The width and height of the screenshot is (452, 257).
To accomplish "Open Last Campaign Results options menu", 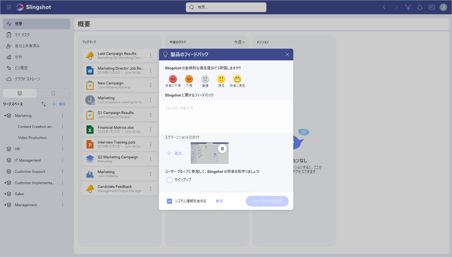I will (151, 56).
